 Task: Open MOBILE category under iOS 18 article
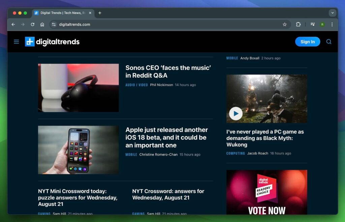(131, 155)
